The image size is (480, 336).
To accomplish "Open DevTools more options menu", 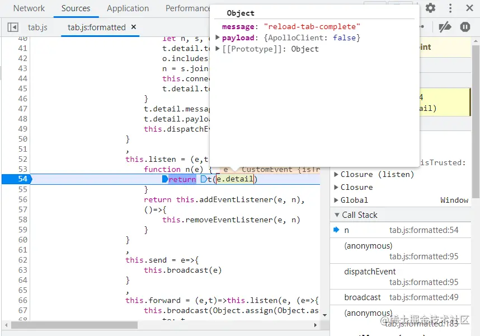I will 450,8.
